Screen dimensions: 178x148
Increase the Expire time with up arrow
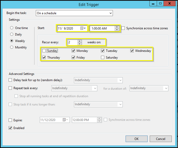click(99, 119)
